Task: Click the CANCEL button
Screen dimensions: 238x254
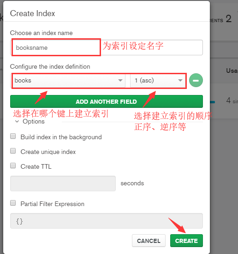Action: [x=149, y=241]
